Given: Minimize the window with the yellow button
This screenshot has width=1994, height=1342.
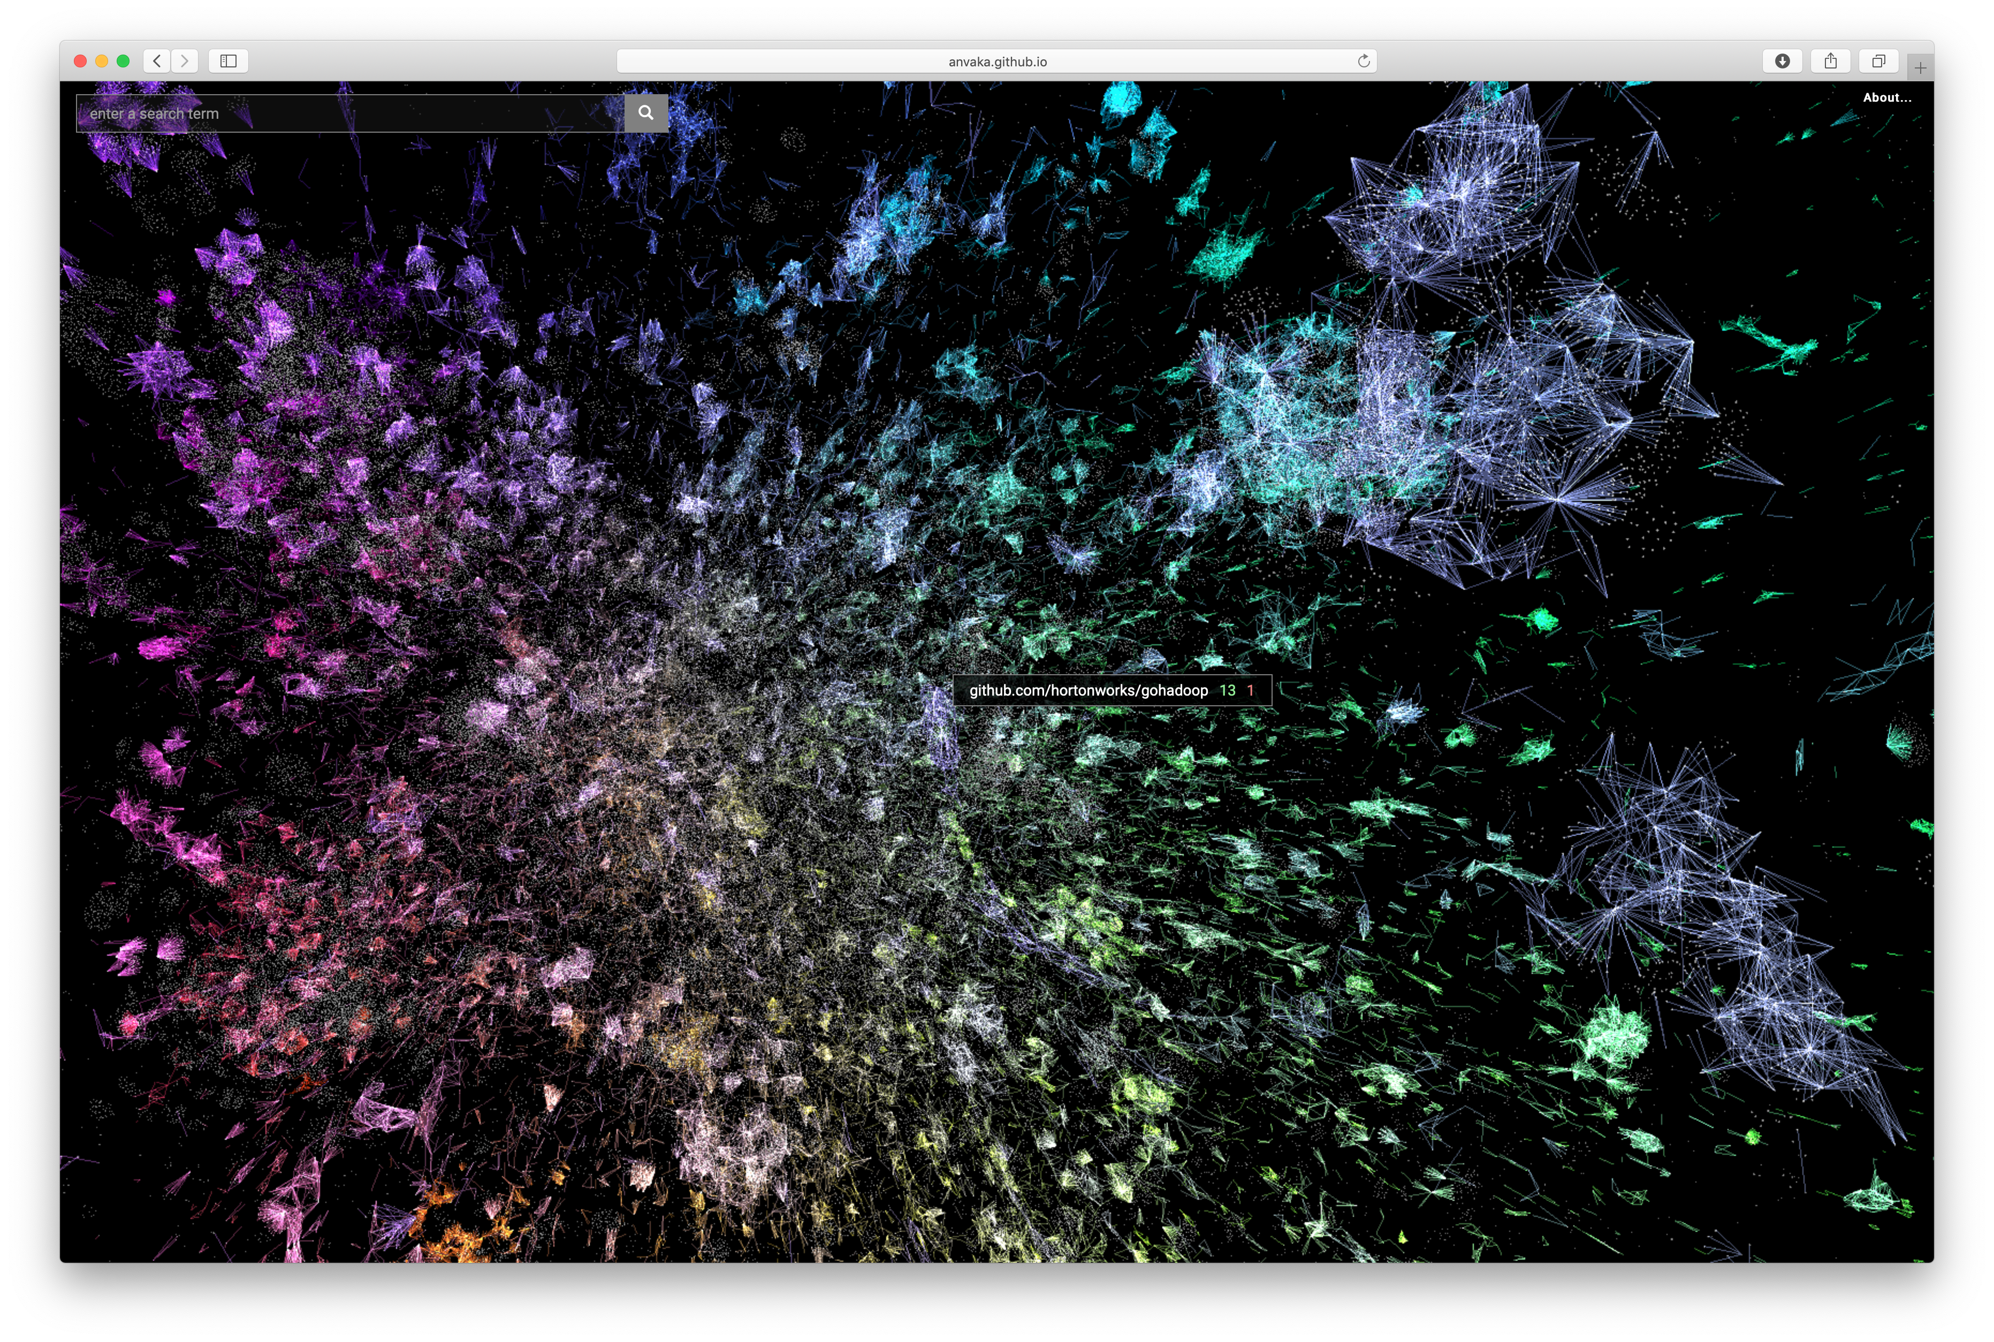Looking at the screenshot, I should coord(102,61).
